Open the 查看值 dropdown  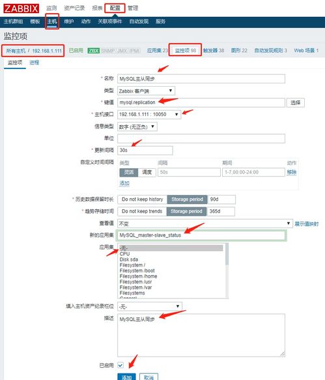click(x=205, y=224)
